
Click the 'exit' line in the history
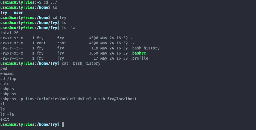tap(5, 119)
